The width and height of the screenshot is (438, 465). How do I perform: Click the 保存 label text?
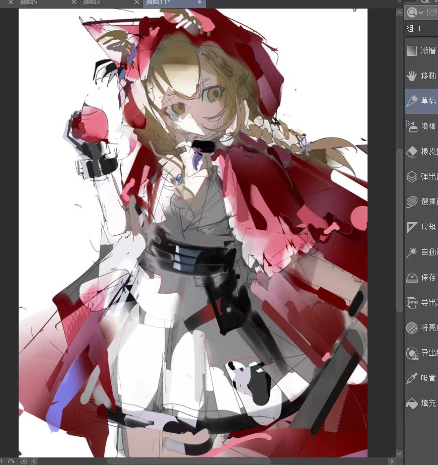point(428,278)
